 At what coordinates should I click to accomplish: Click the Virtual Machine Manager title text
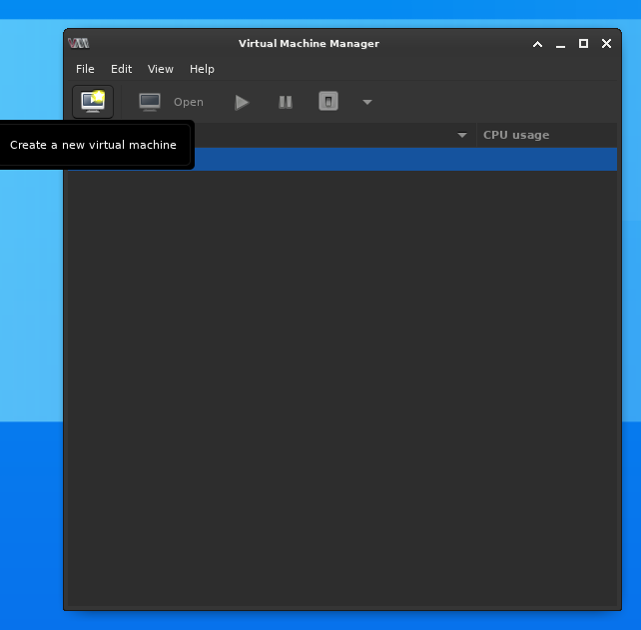[x=309, y=44]
